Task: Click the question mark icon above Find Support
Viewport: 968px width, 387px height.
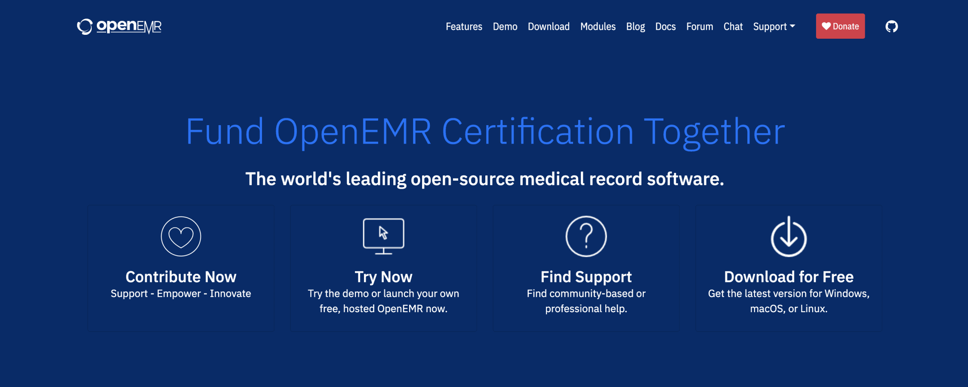Action: point(586,236)
